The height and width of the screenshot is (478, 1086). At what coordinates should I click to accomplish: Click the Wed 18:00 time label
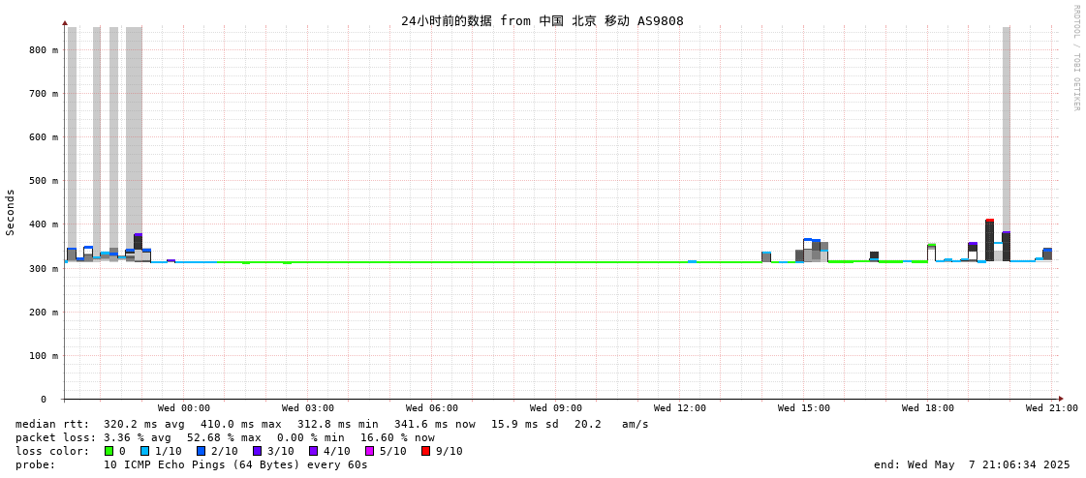click(927, 408)
